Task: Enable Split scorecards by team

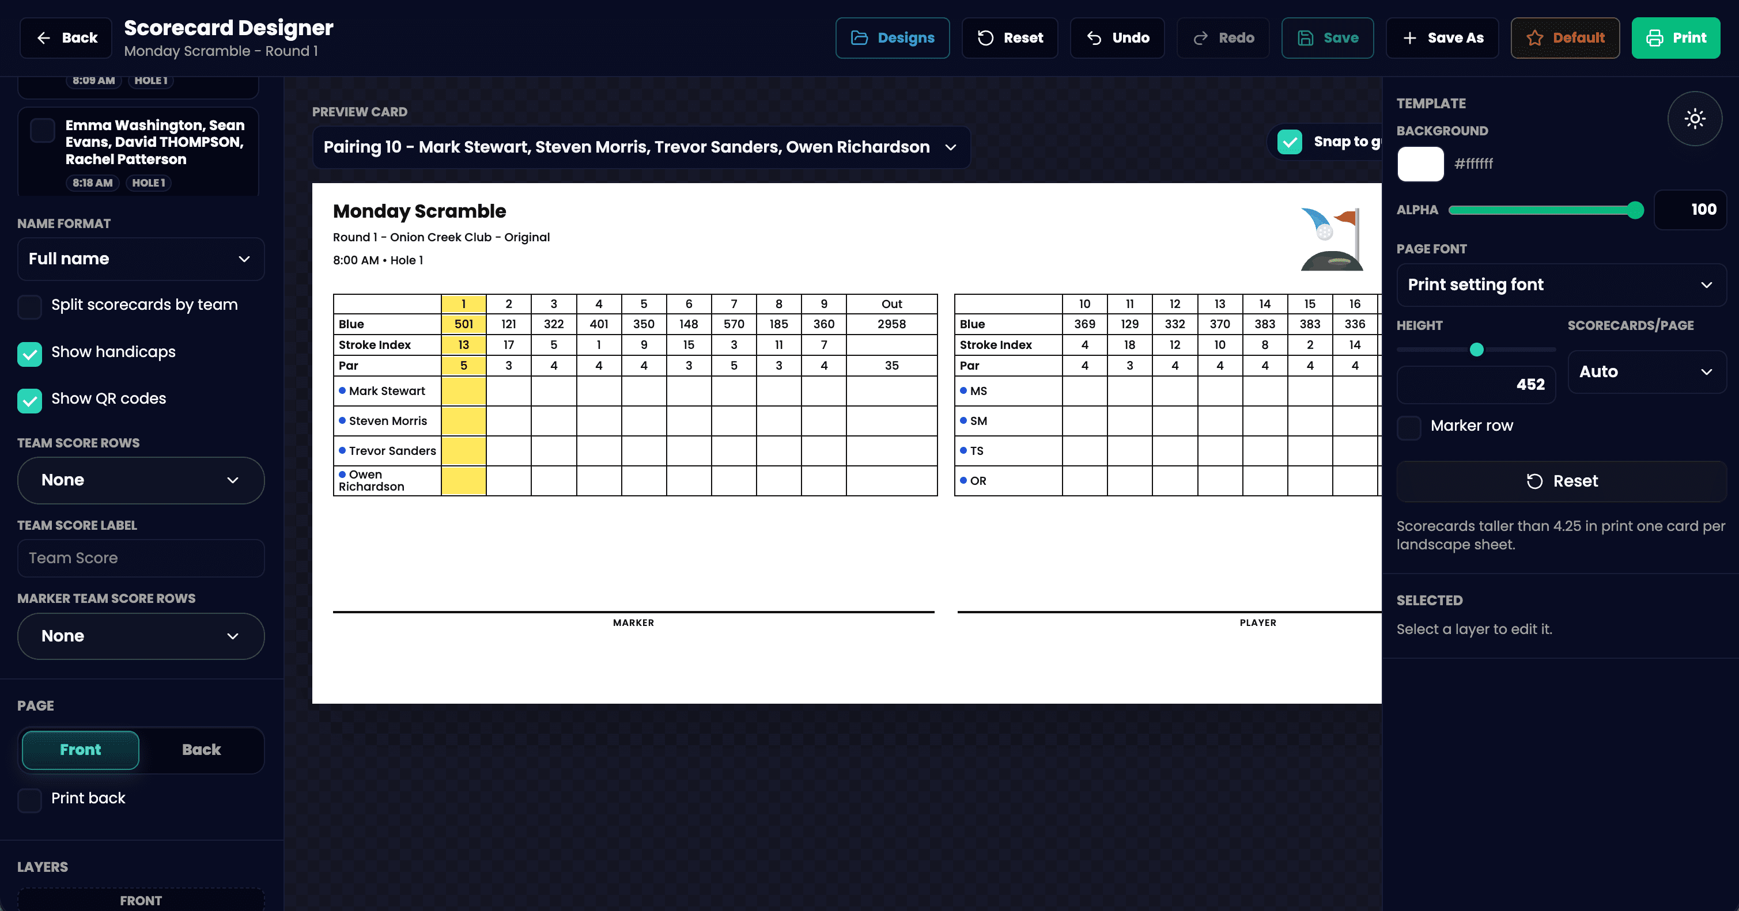Action: (30, 306)
